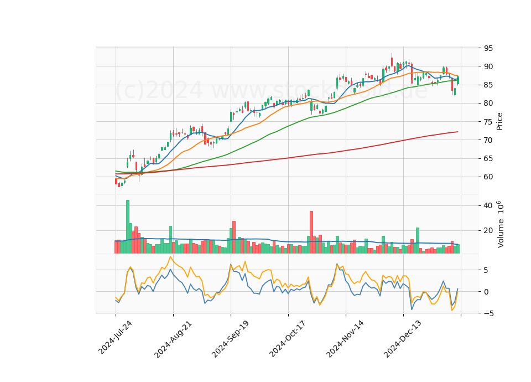Click oscillator axis tick 0

pos(486,292)
